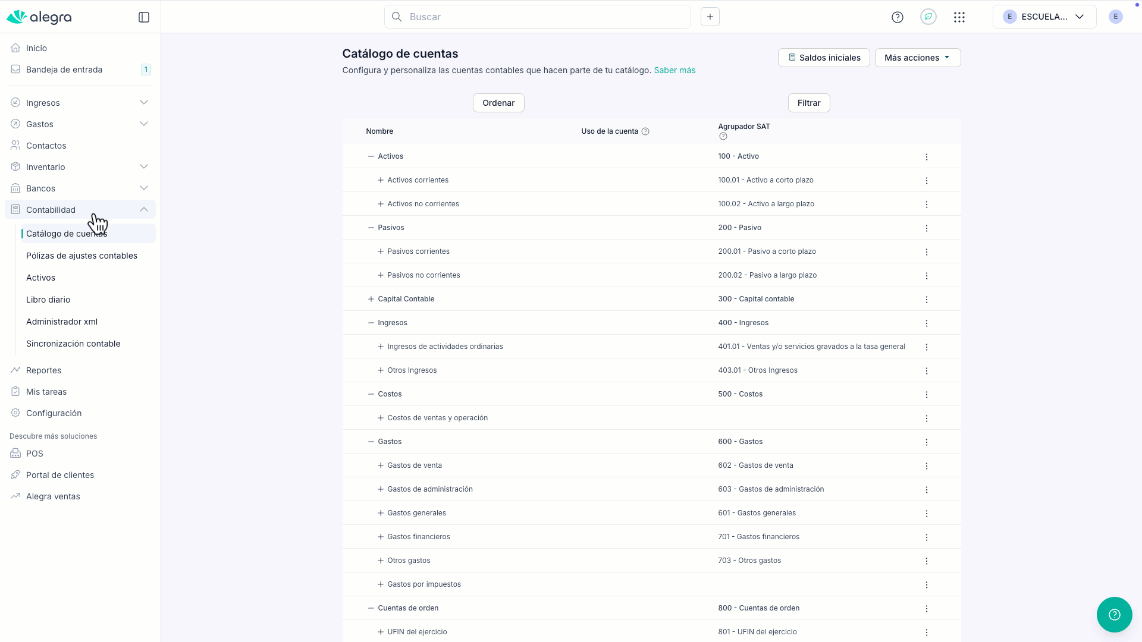
Task: Collapse the sidebar with the panel icon
Action: 144,17
